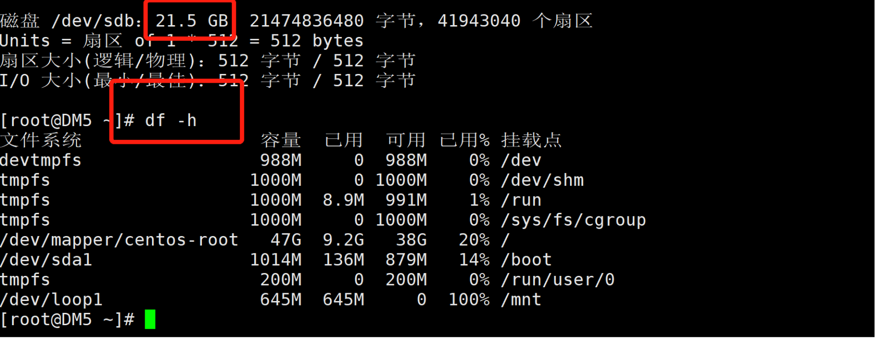Click '/dev/mapper/centos-root' filesystem name
This screenshot has height=338, width=875.
click(119, 240)
